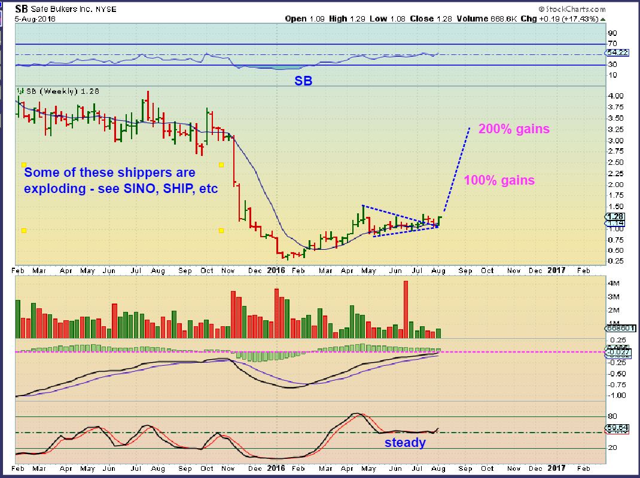Click the SB ticker symbol in header
This screenshot has width=640, height=478.
point(21,9)
